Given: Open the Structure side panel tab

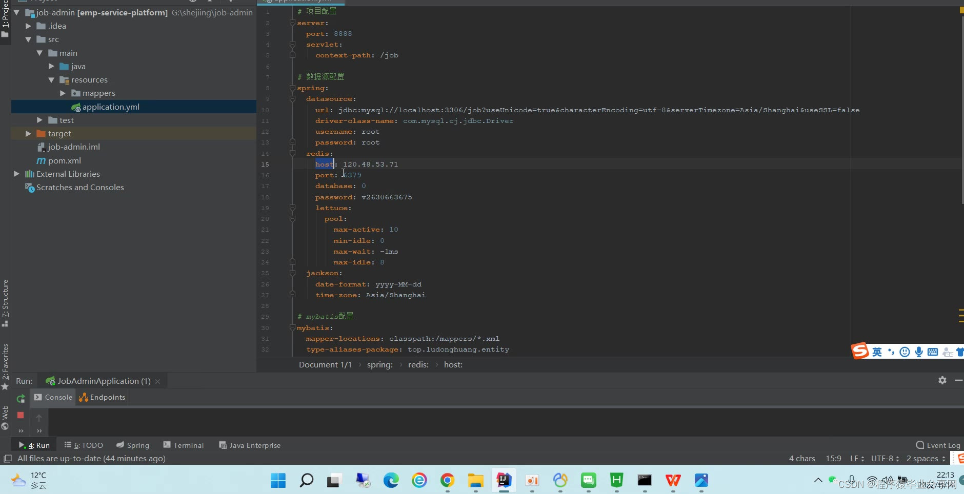Looking at the screenshot, I should [x=5, y=303].
